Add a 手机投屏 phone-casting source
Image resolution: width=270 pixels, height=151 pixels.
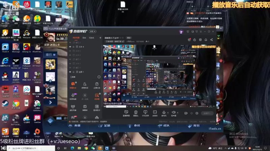(x=145, y=113)
